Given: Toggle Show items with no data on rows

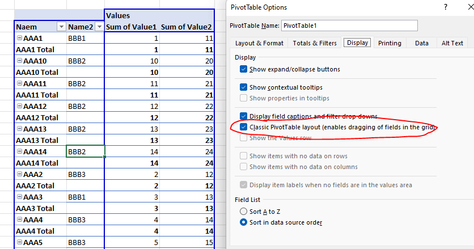Looking at the screenshot, I should 243,156.
